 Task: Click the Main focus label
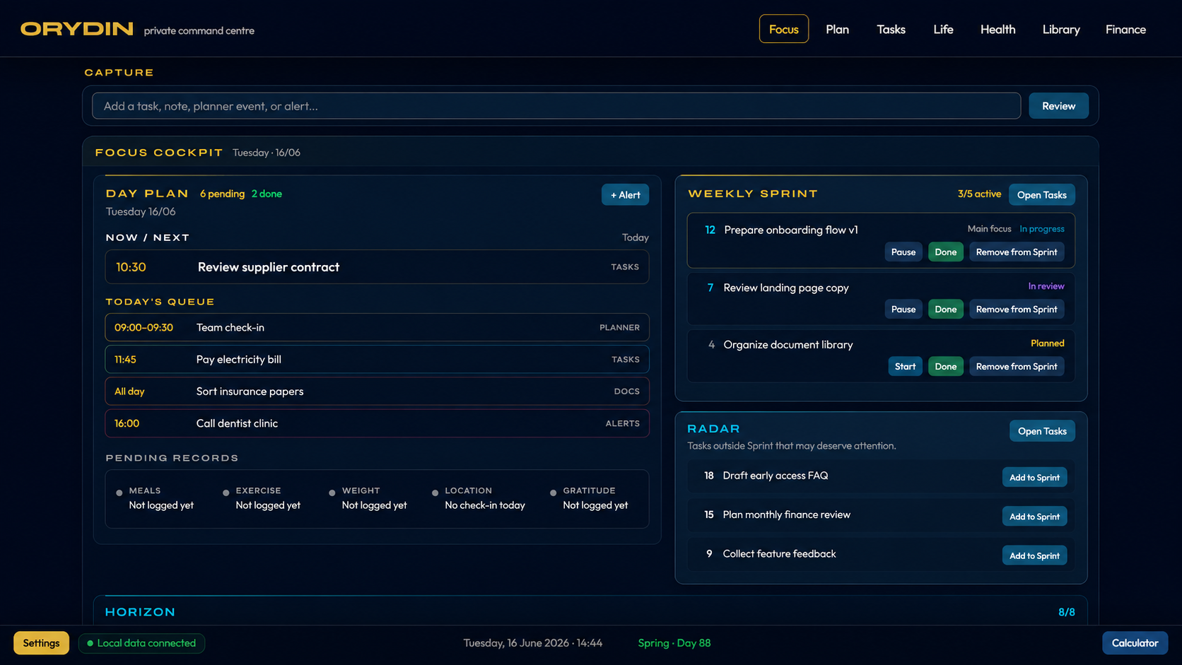click(989, 229)
